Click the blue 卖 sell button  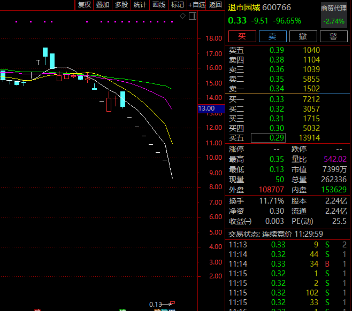pos(272,36)
